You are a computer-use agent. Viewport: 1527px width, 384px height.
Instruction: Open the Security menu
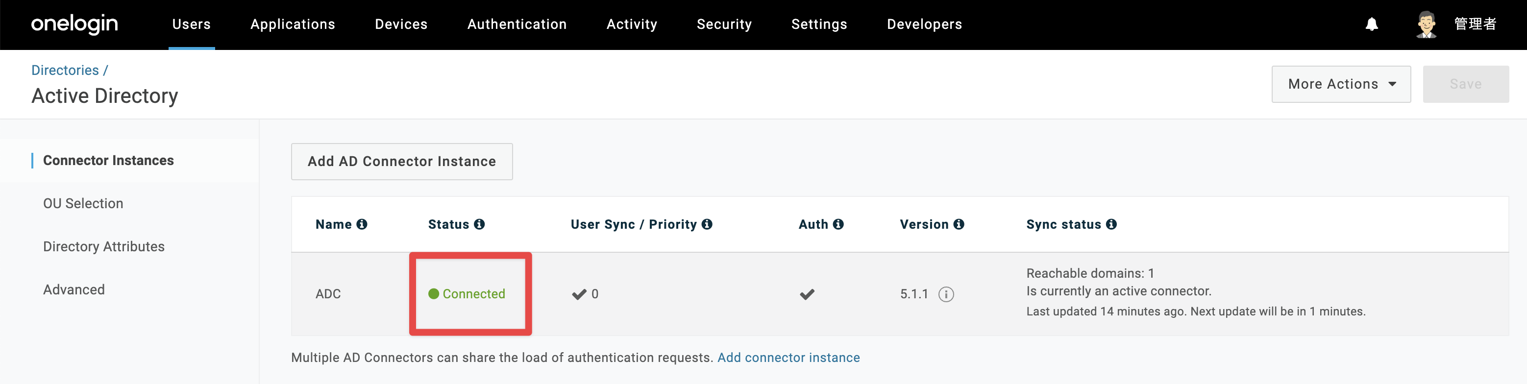point(724,24)
